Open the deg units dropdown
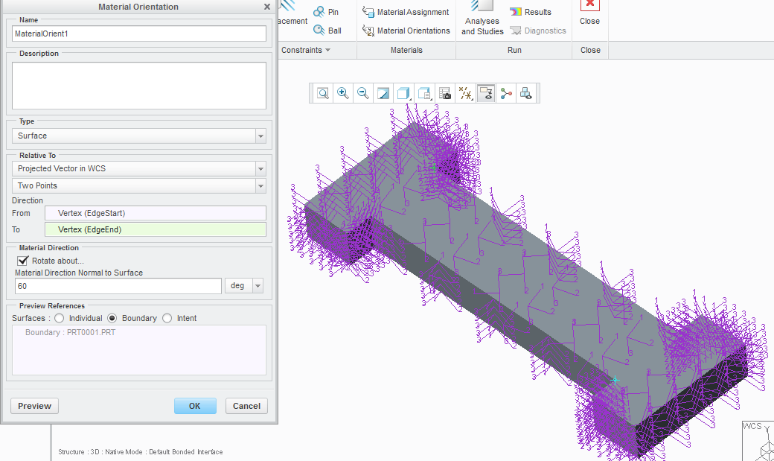The width and height of the screenshot is (774, 461). coord(244,285)
